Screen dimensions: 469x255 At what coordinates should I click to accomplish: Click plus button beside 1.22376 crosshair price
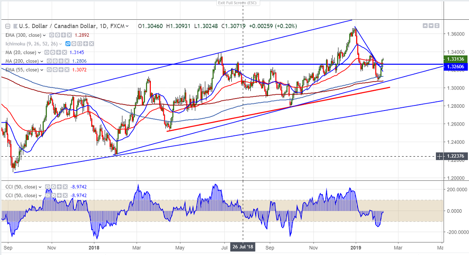click(x=440, y=156)
